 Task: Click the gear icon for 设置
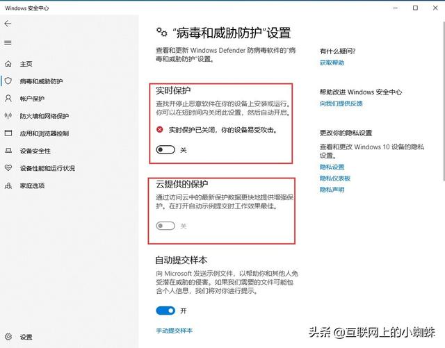click(x=8, y=337)
